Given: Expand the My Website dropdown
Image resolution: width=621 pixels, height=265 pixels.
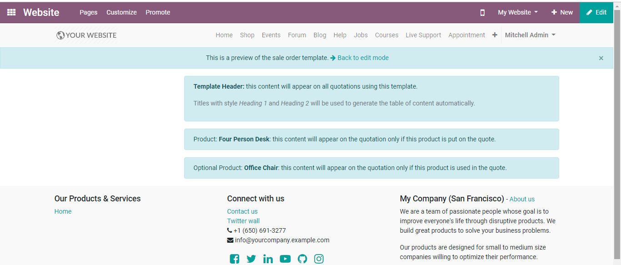Looking at the screenshot, I should (x=518, y=12).
